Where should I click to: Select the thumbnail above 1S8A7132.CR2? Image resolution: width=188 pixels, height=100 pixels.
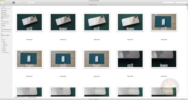pos(164,22)
